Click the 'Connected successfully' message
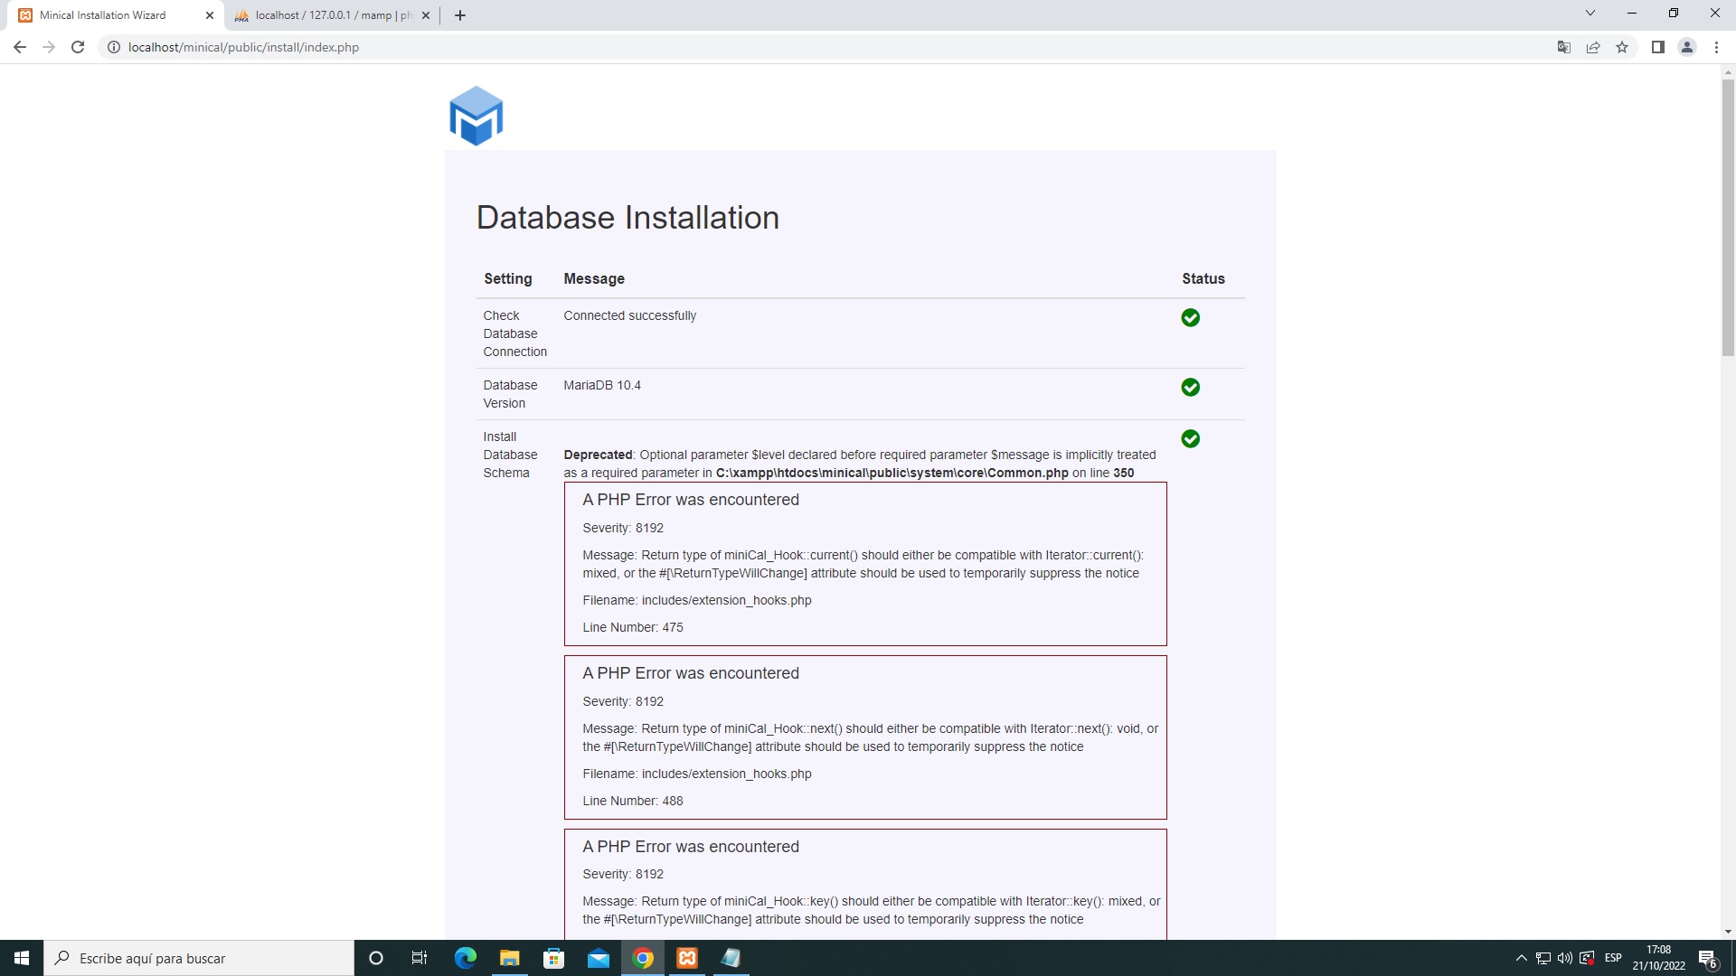This screenshot has width=1736, height=976. point(630,315)
